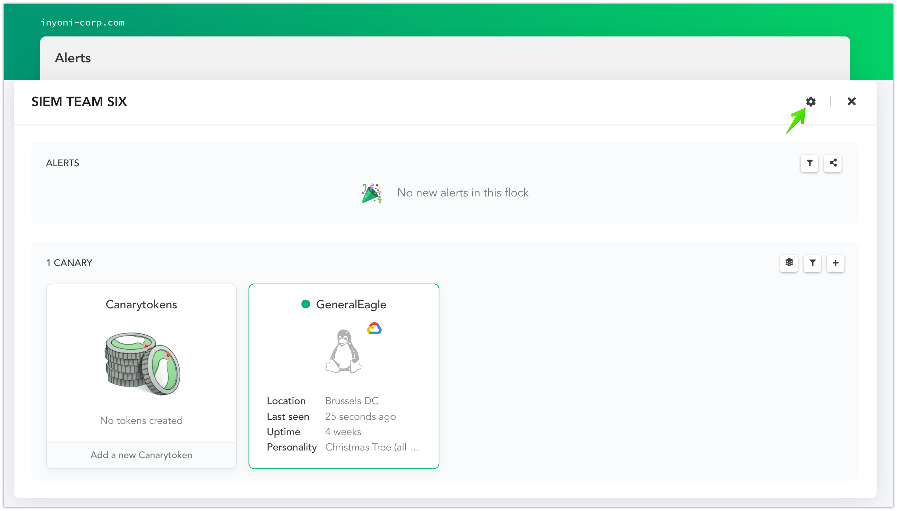Open flock settings gear icon
Screen dimensions: 897x511
811,102
